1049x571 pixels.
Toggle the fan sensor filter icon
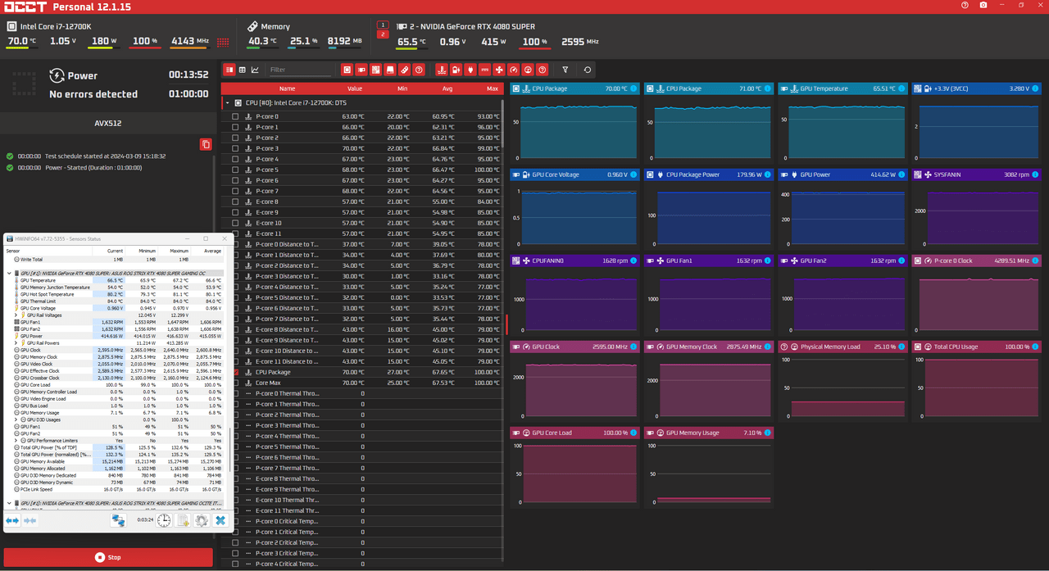(x=499, y=70)
